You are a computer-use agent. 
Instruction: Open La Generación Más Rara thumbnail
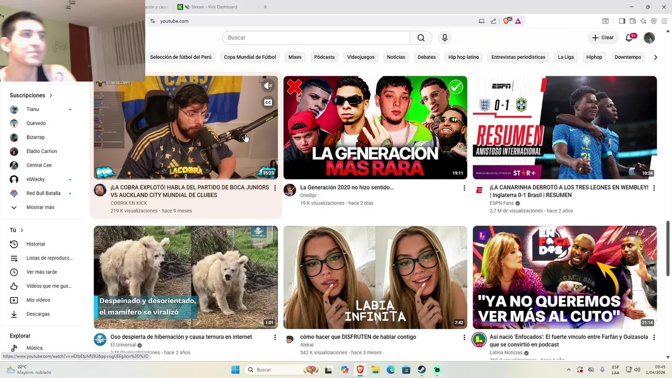[375, 128]
